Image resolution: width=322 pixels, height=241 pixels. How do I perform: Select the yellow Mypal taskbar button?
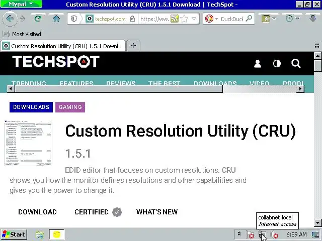[x=57, y=234]
